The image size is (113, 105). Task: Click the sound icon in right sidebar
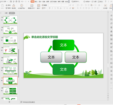(111, 67)
